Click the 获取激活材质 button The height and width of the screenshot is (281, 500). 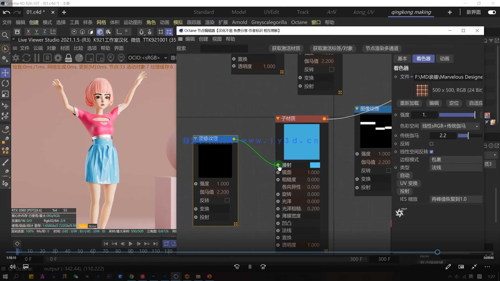coord(286,48)
